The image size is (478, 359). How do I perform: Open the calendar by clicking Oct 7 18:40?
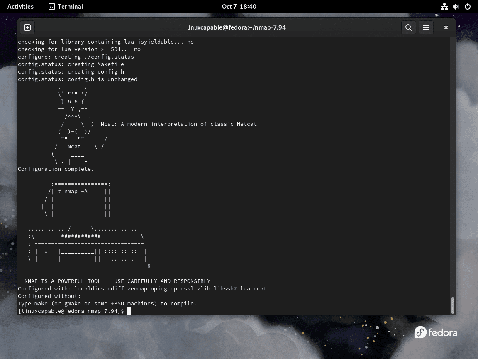point(239,6)
